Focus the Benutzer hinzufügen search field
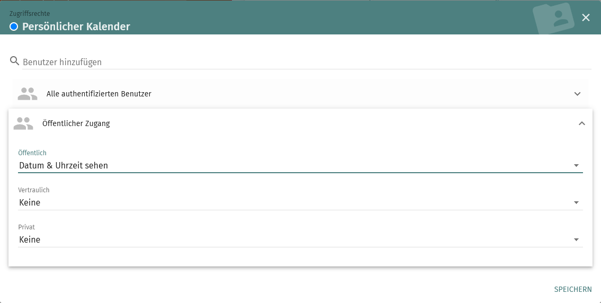The image size is (601, 303). coord(306,62)
